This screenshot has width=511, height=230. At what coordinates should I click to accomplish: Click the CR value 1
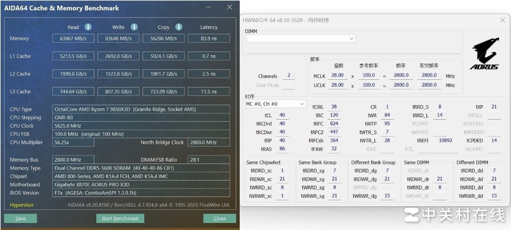(x=387, y=107)
